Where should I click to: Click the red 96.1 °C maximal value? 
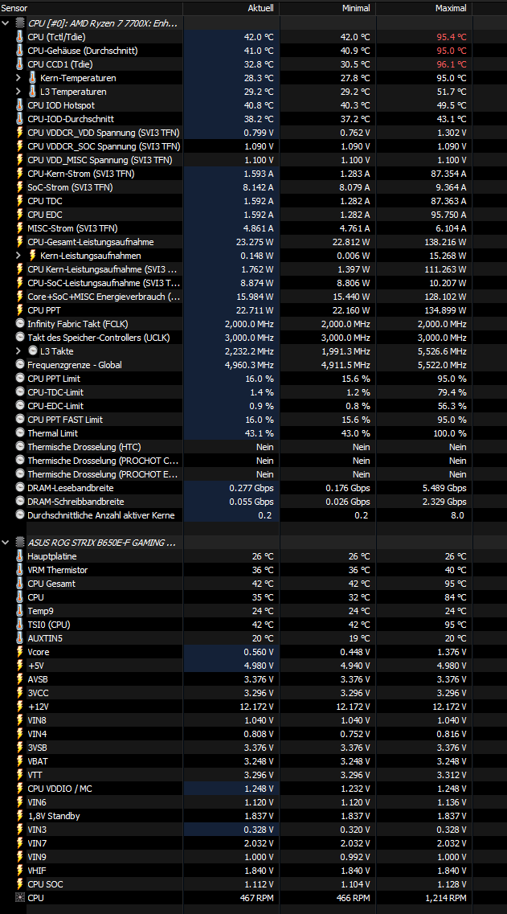452,64
